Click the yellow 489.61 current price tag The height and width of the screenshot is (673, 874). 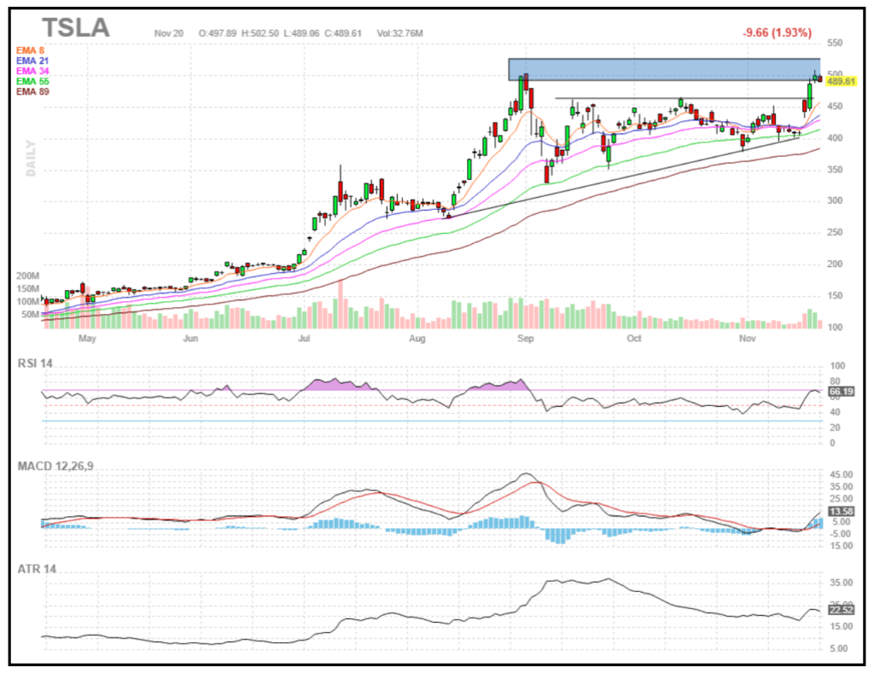click(841, 81)
